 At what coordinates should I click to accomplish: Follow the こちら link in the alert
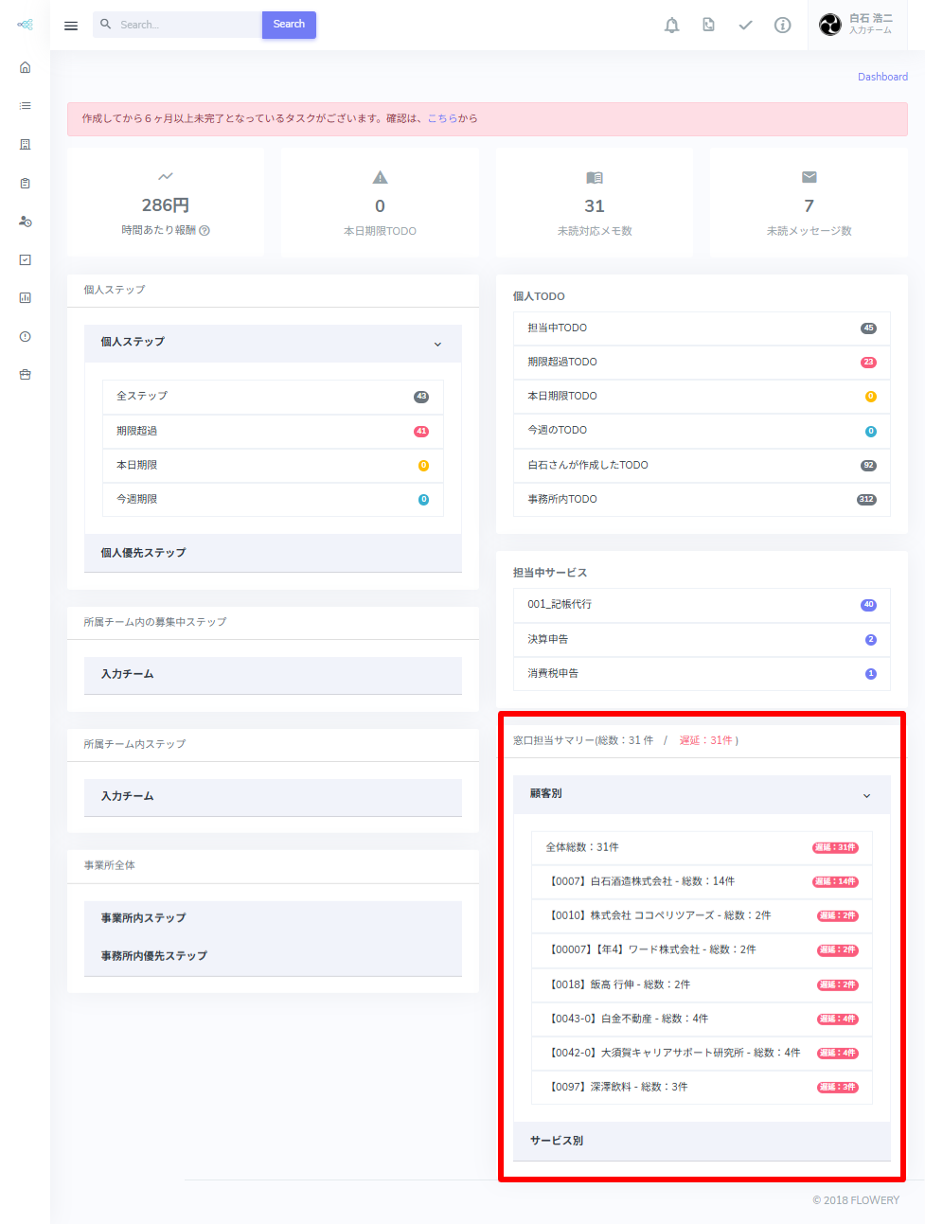[x=442, y=118]
